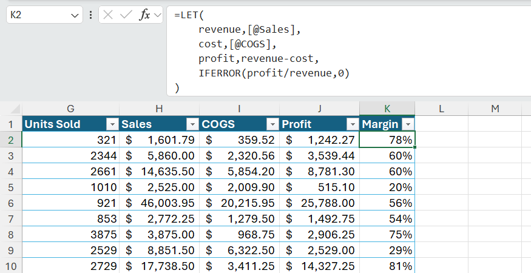The width and height of the screenshot is (531, 273).
Task: Select column L header
Action: pos(441,109)
